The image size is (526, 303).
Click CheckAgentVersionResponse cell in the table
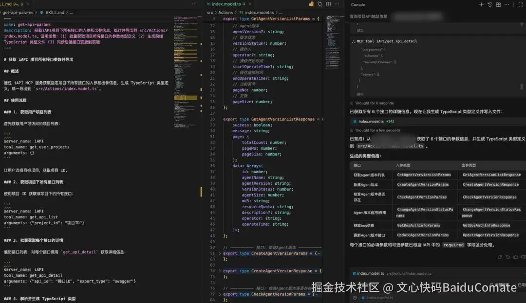[x=489, y=197]
